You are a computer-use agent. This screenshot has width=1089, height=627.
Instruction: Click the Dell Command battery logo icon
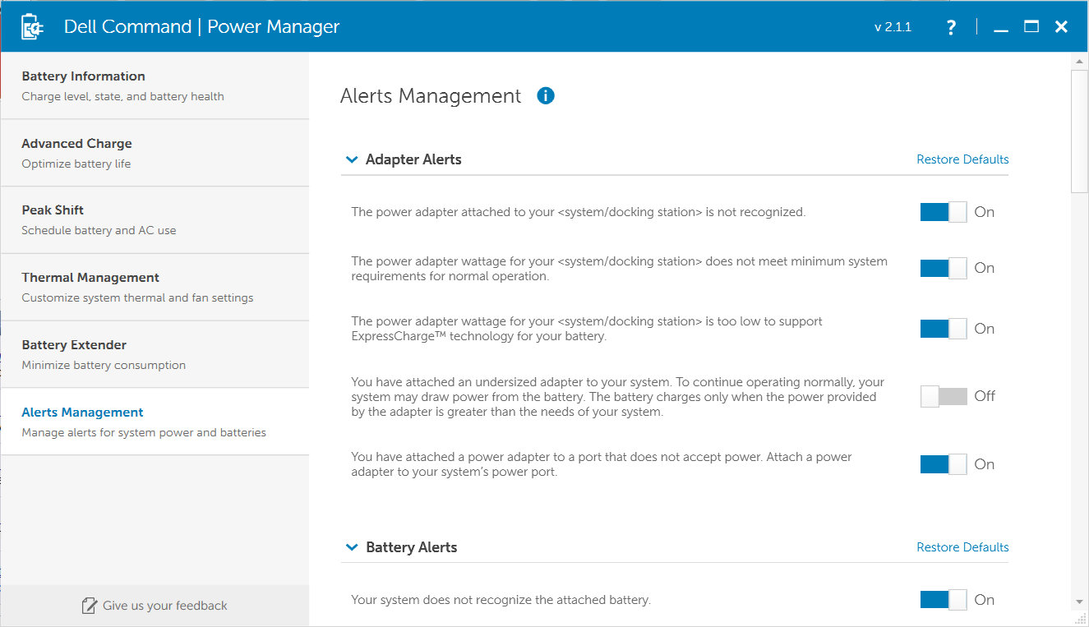tap(32, 26)
